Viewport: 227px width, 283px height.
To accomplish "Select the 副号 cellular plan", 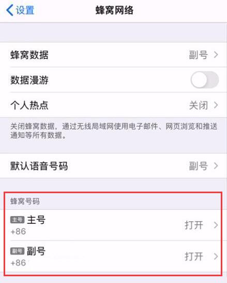I will (113, 257).
